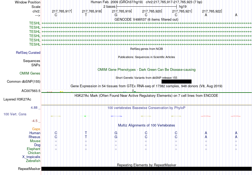Click base T in the chr2 sequence row

click(x=86, y=15)
